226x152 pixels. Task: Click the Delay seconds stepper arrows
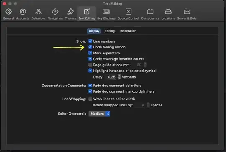tap(119, 77)
